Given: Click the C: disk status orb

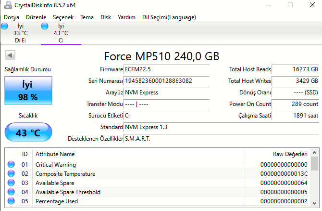Looking at the screenshot, I should point(45,26).
